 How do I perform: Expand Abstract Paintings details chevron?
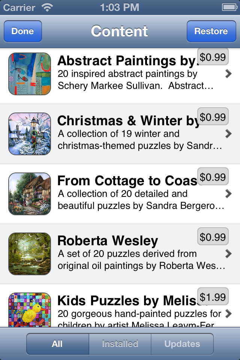pyautogui.click(x=228, y=74)
